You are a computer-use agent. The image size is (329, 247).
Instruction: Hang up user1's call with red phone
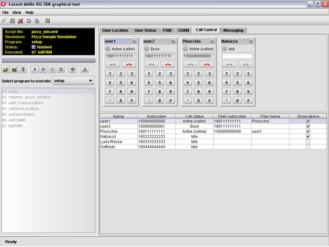coord(129,64)
